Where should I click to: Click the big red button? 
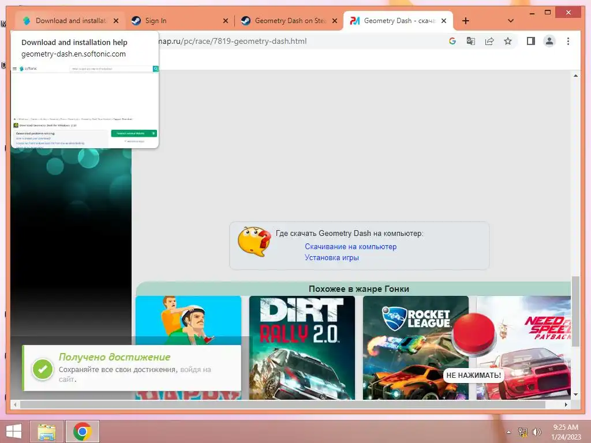coord(473,333)
